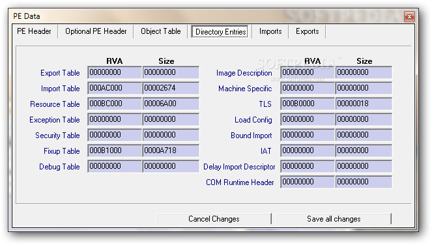Click the Machine Specific label
Screen dimensions: 432x245
click(245, 89)
